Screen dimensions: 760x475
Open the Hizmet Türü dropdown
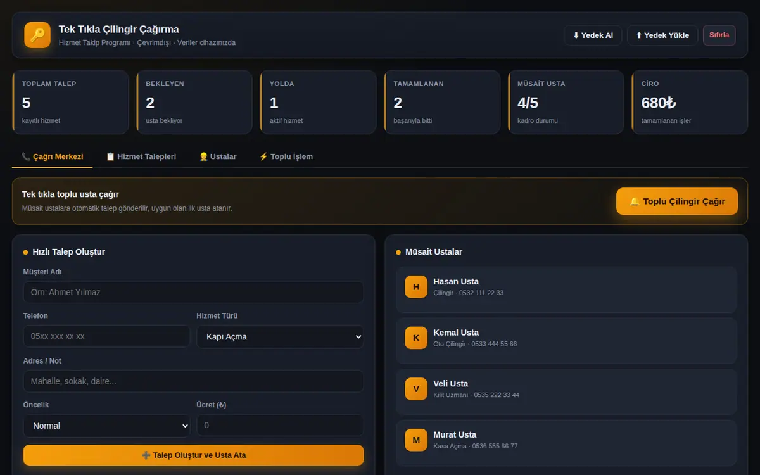281,336
